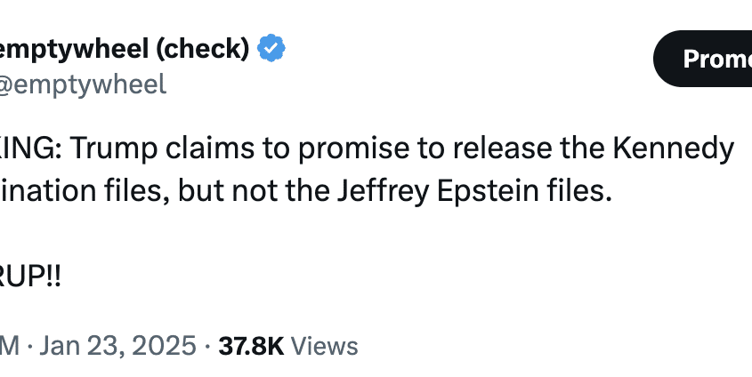Click the 37.8K view count number
Image resolution: width=752 pixels, height=377 pixels.
(x=251, y=345)
